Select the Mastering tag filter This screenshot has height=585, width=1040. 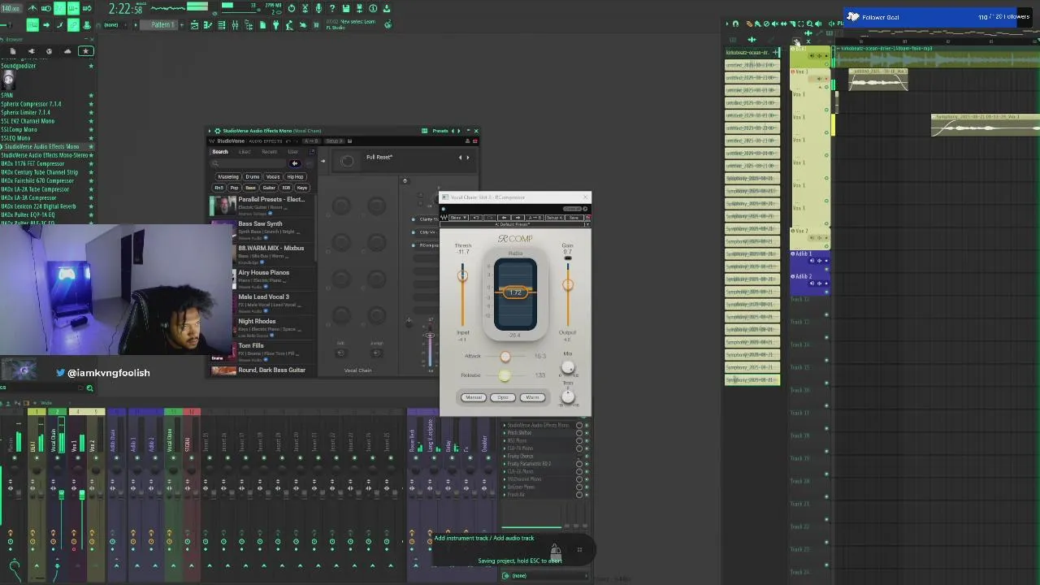tap(228, 176)
